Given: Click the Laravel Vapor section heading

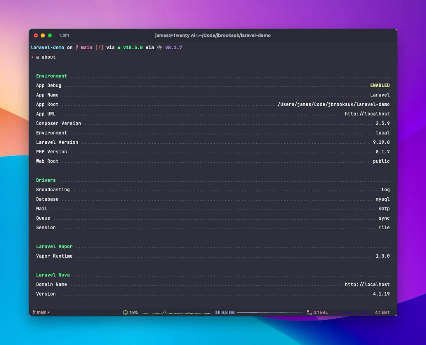Looking at the screenshot, I should pos(54,246).
